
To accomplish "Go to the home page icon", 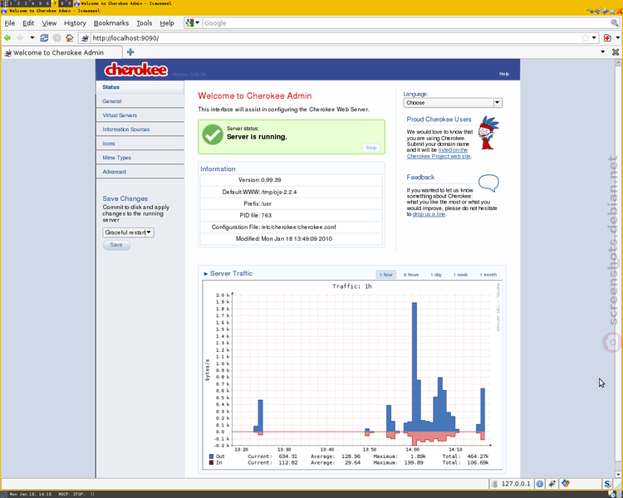I will tap(70, 37).
